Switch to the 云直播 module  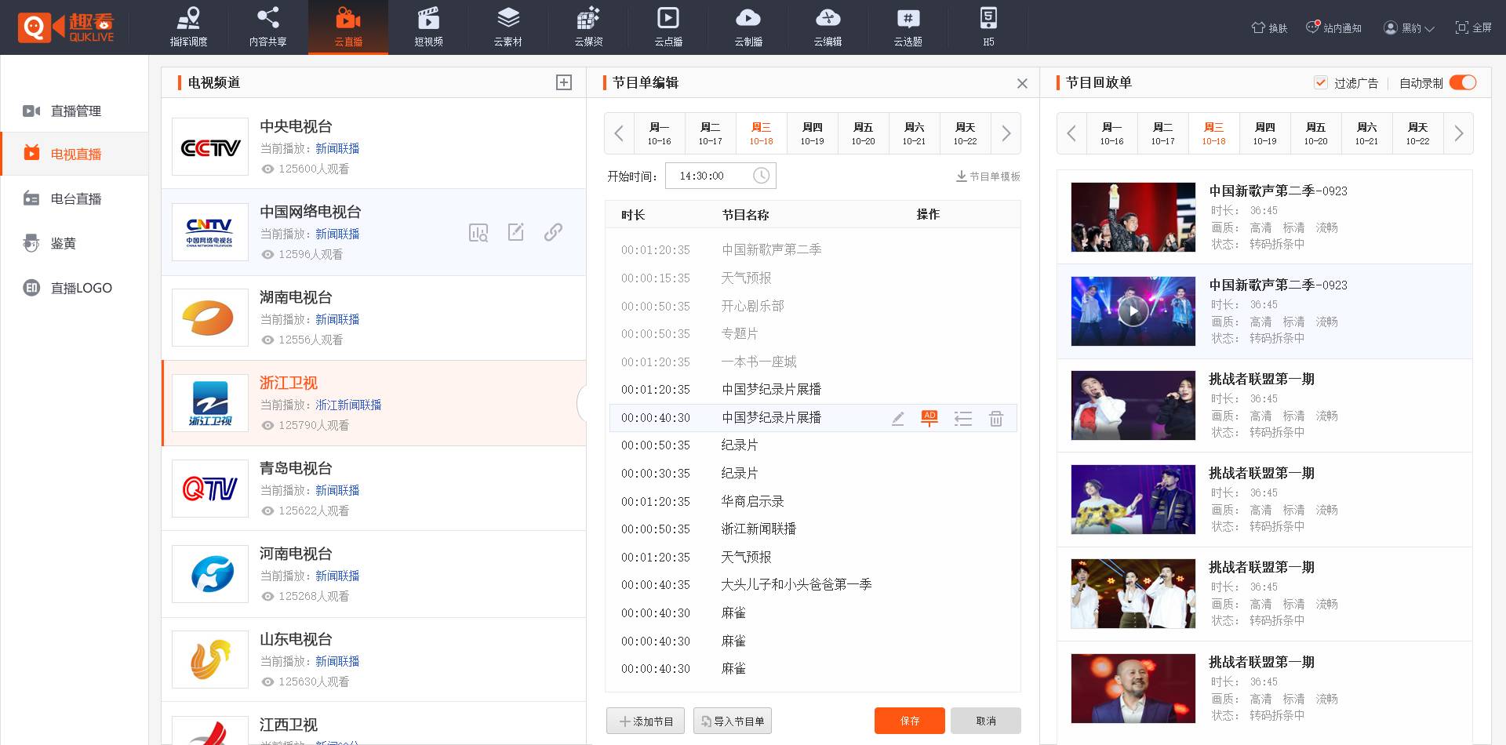tap(348, 27)
